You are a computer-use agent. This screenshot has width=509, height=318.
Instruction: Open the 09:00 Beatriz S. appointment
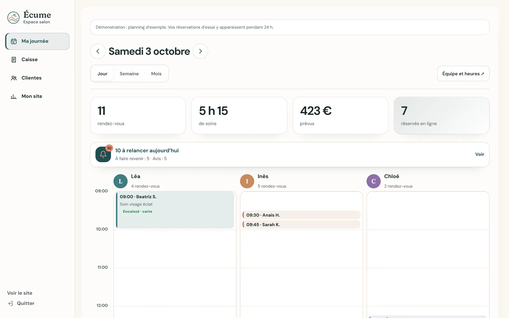pyautogui.click(x=175, y=210)
